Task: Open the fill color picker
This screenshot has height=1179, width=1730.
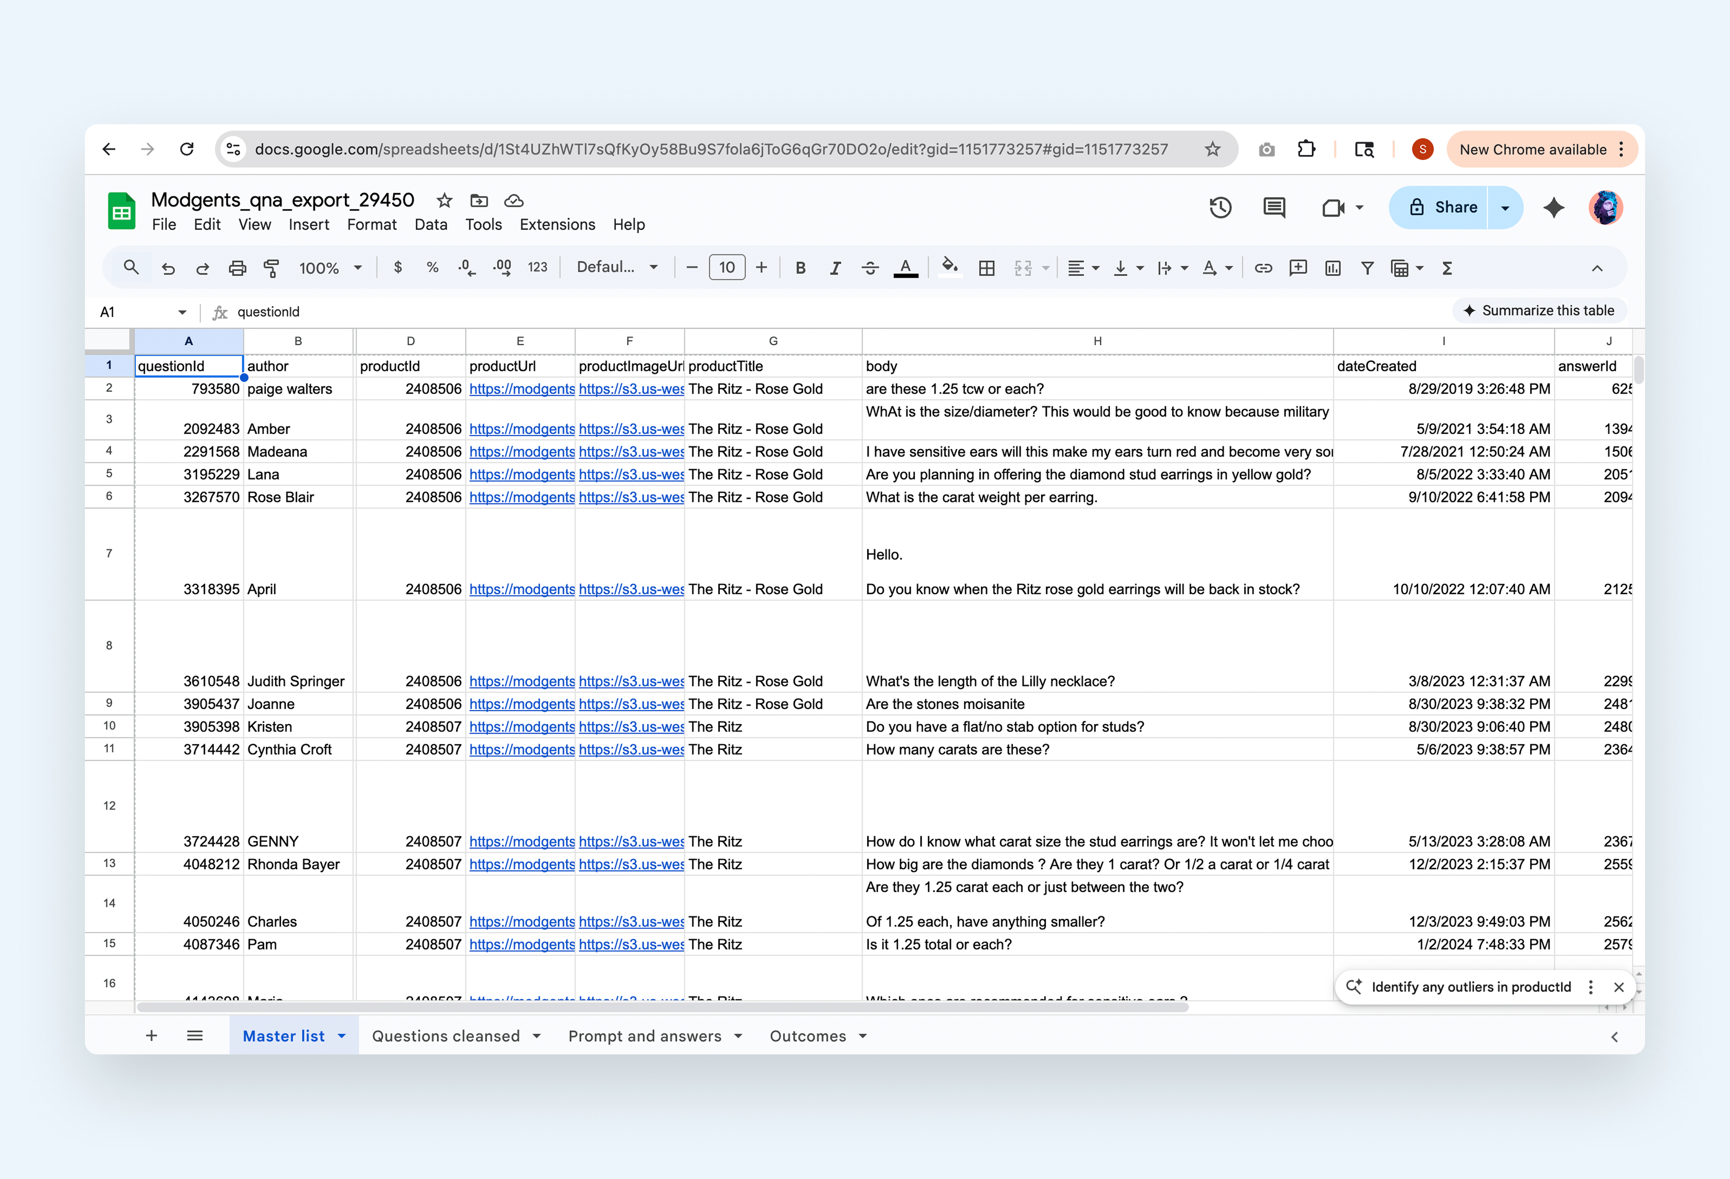Action: pyautogui.click(x=949, y=268)
